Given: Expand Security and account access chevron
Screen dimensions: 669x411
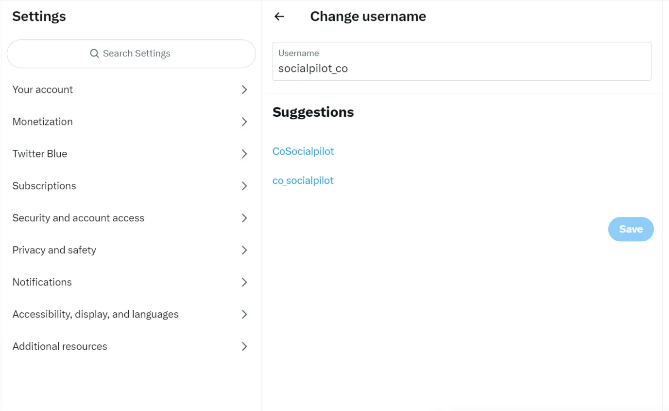Looking at the screenshot, I should [x=244, y=218].
